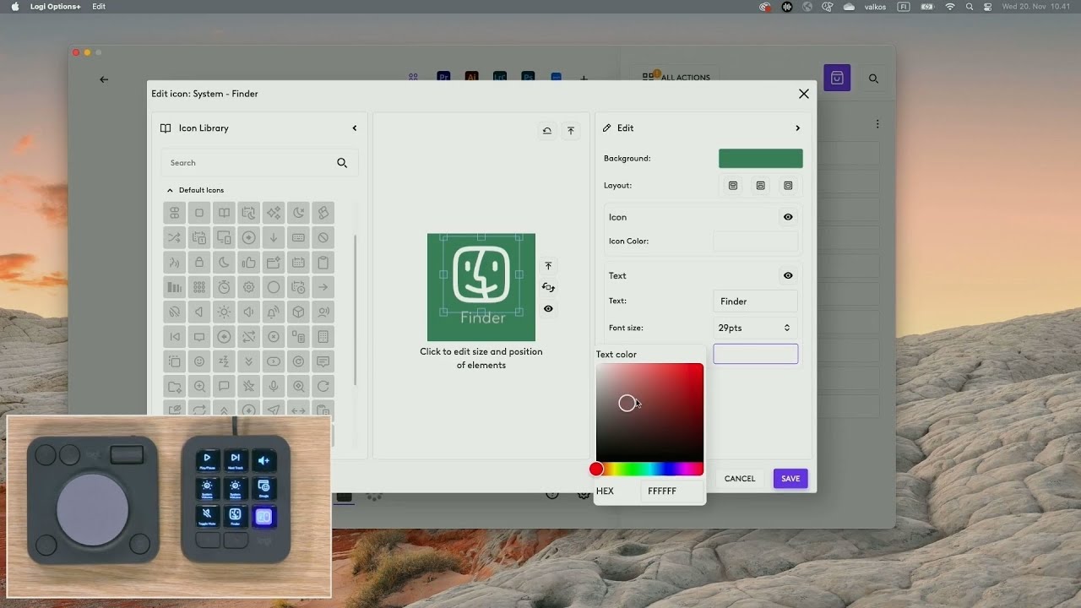
Task: Select the ZZZ sleep icon
Action: [x=224, y=361]
